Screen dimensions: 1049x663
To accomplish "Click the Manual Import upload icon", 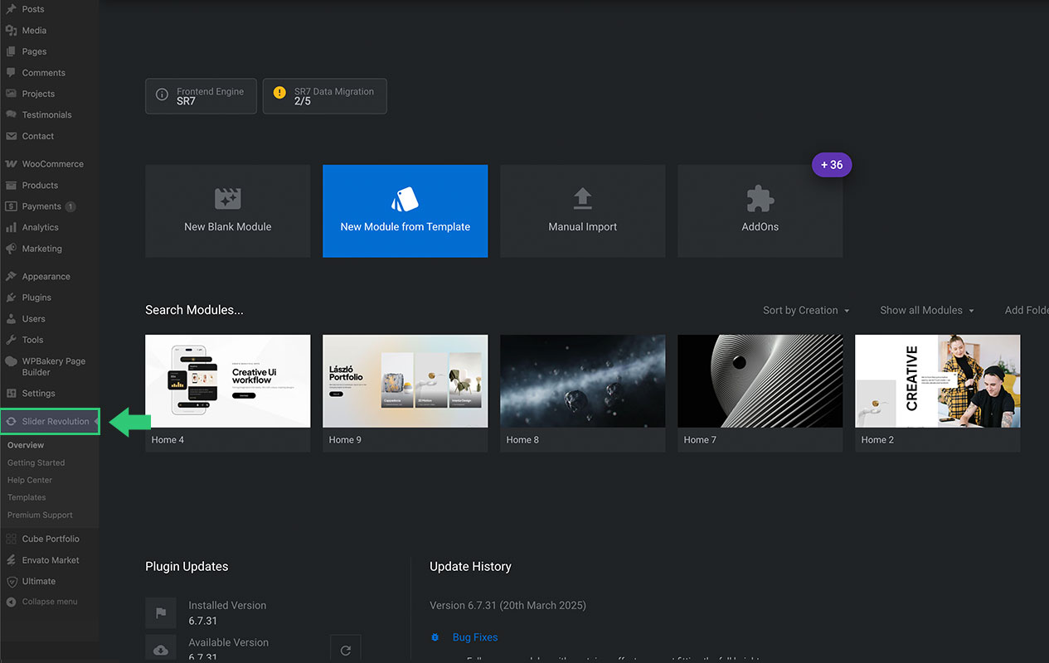I will [x=582, y=199].
